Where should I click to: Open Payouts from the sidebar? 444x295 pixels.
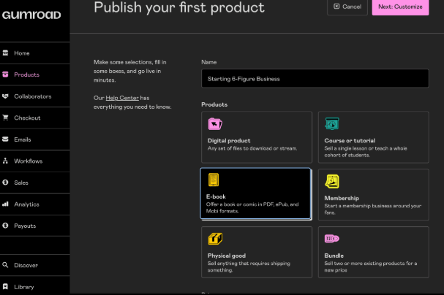point(35,226)
